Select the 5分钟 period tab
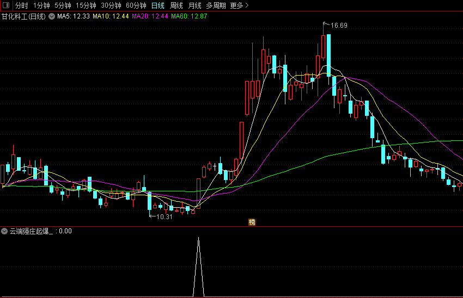Screen dimensions: 463x298 click(x=63, y=5)
